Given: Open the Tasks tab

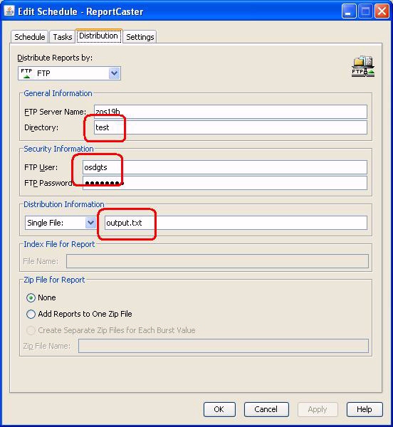Looking at the screenshot, I should click(63, 37).
